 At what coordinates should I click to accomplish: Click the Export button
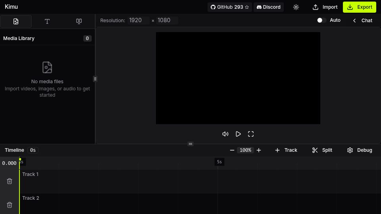point(360,7)
